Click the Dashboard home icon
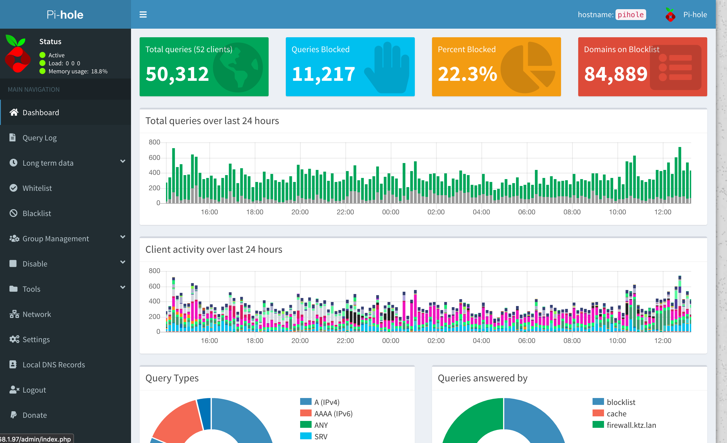Screen dimensions: 727x443 (x=14, y=112)
